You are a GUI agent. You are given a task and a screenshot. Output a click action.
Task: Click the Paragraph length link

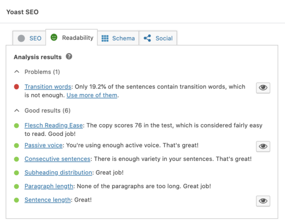click(x=49, y=186)
